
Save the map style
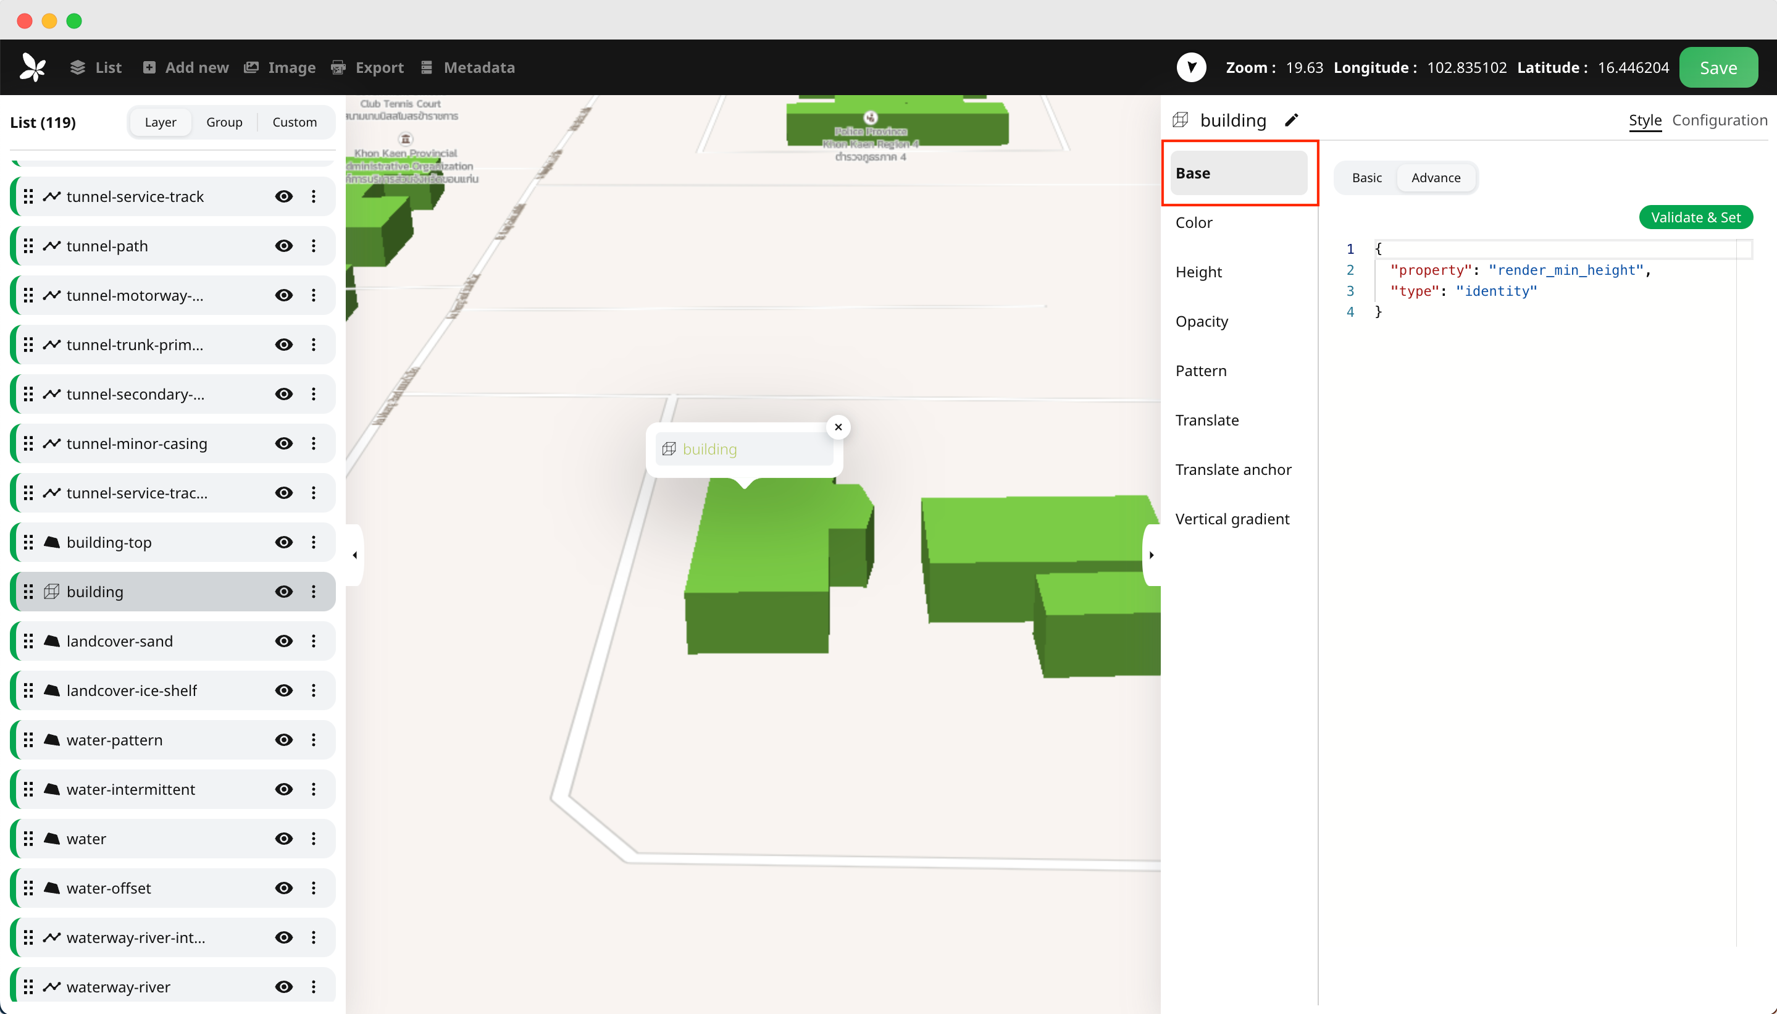pos(1718,67)
